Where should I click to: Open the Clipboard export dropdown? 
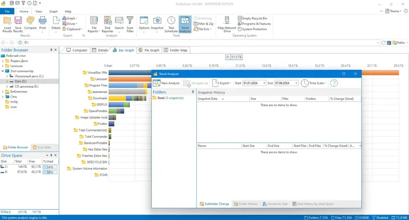click(73, 29)
